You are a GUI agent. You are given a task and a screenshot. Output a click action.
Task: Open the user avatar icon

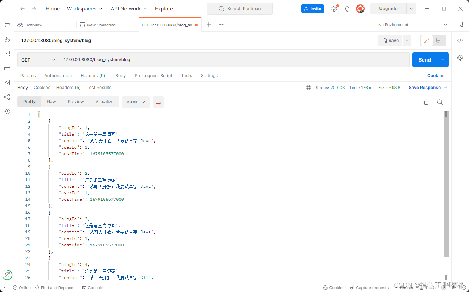(360, 9)
